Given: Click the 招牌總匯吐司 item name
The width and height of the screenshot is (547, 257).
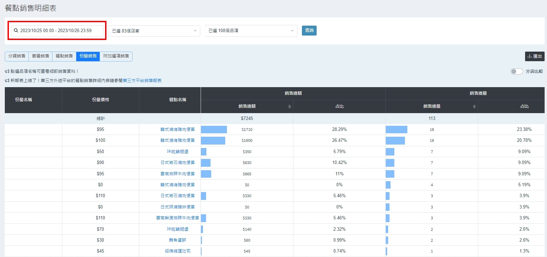Looking at the screenshot, I should pyautogui.click(x=177, y=251).
